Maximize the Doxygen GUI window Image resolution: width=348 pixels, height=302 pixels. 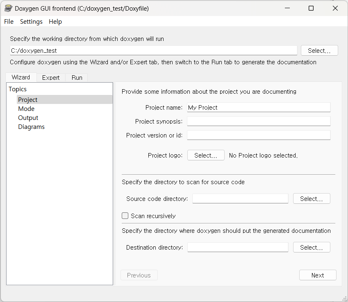(311, 8)
